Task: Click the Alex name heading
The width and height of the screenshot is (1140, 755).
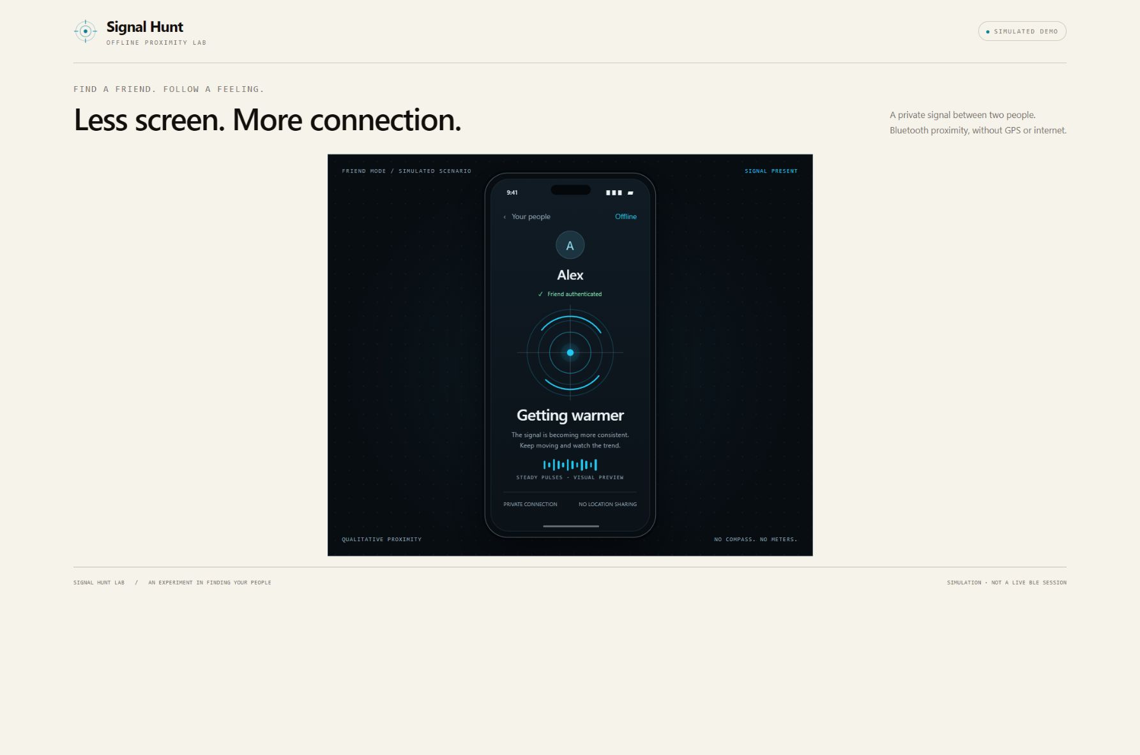Action: pyautogui.click(x=570, y=275)
